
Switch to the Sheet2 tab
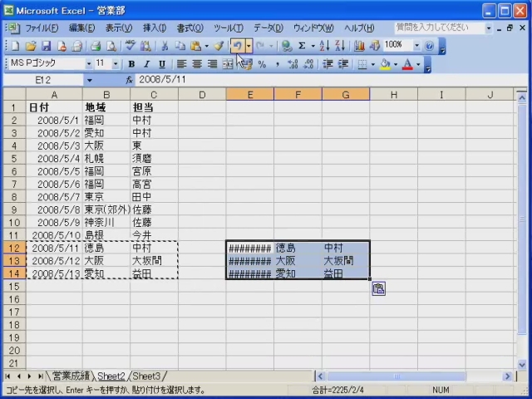[111, 377]
